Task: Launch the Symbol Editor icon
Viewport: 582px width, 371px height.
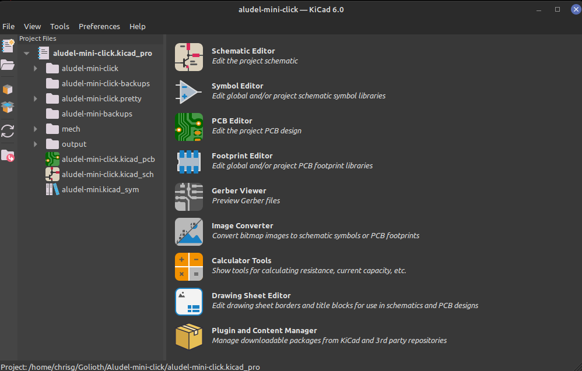Action: pos(189,92)
